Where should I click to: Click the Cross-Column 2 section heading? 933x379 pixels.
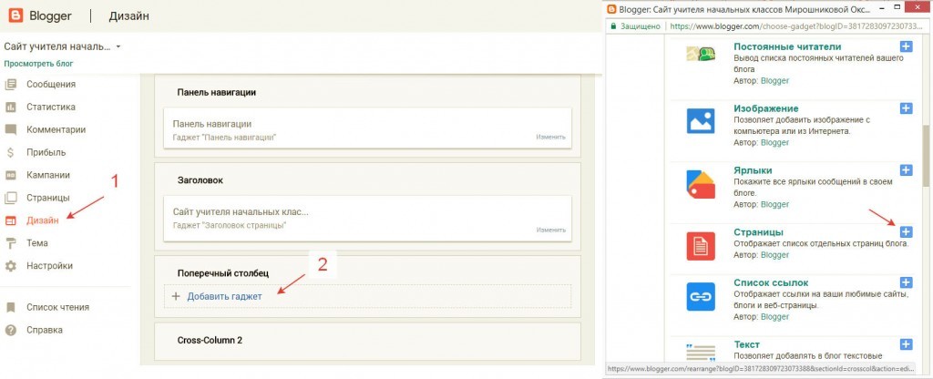click(x=210, y=341)
